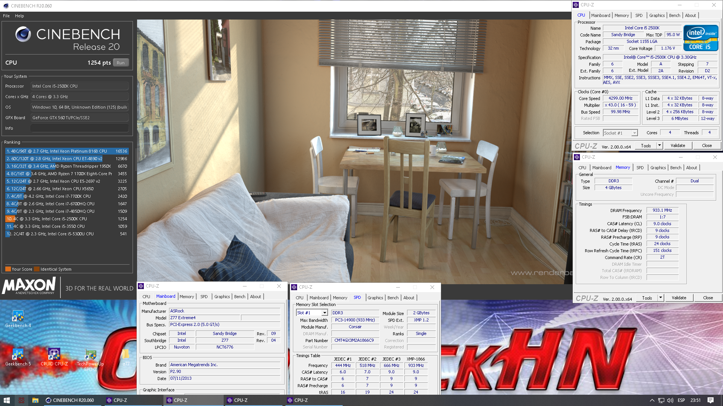This screenshot has width=723, height=406.
Task: Open the network icon in system tray
Action: 661,400
